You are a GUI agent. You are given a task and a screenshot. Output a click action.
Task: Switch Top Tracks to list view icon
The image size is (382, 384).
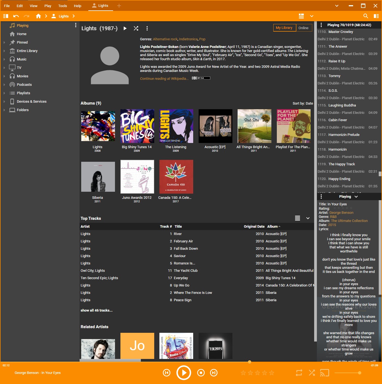point(298,218)
